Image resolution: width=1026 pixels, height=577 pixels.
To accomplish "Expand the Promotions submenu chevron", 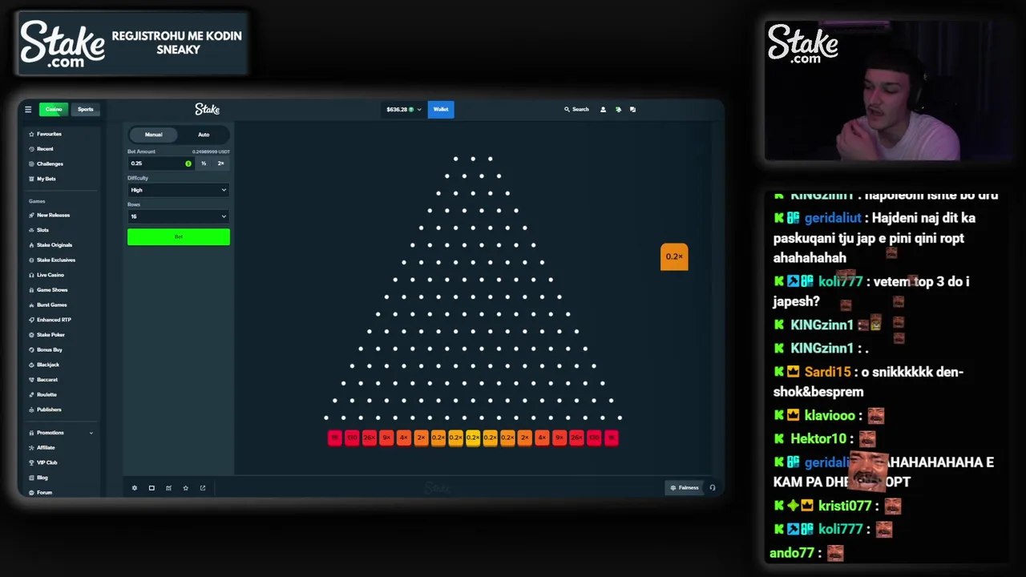I will [x=91, y=433].
